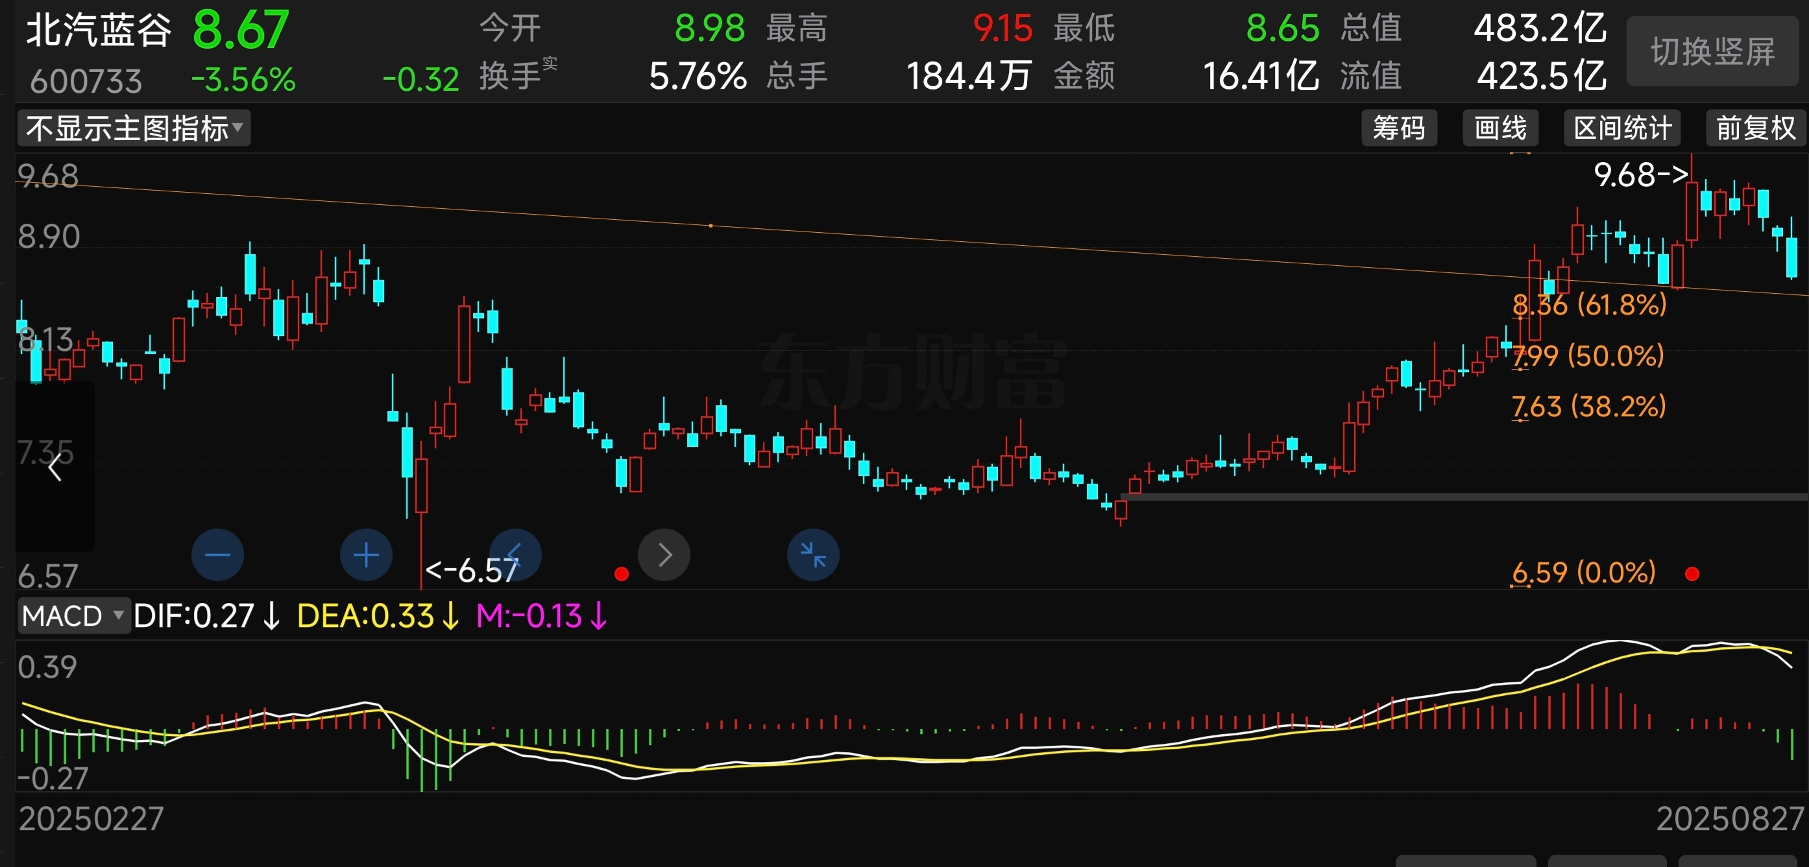Click the start date 20250227
The image size is (1809, 867).
click(x=91, y=818)
